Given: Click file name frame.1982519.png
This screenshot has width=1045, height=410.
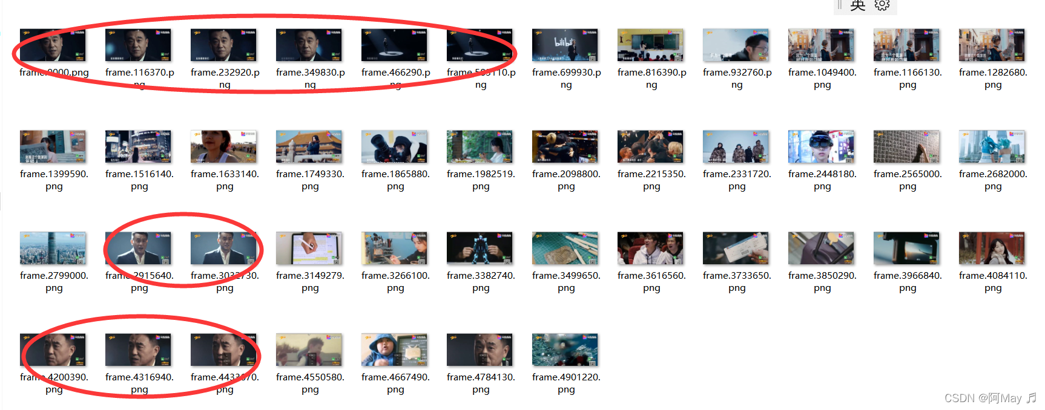Looking at the screenshot, I should [481, 180].
